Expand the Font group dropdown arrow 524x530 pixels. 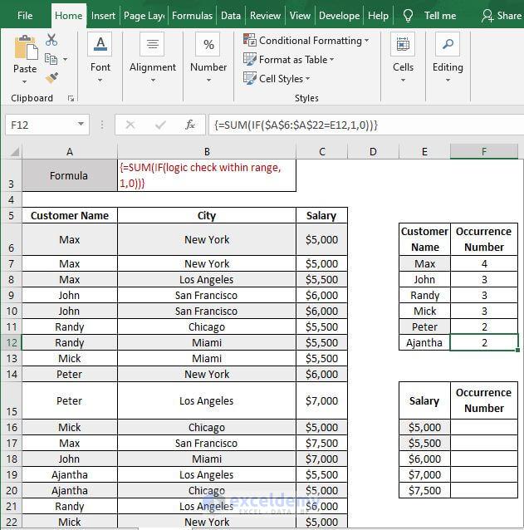click(100, 81)
